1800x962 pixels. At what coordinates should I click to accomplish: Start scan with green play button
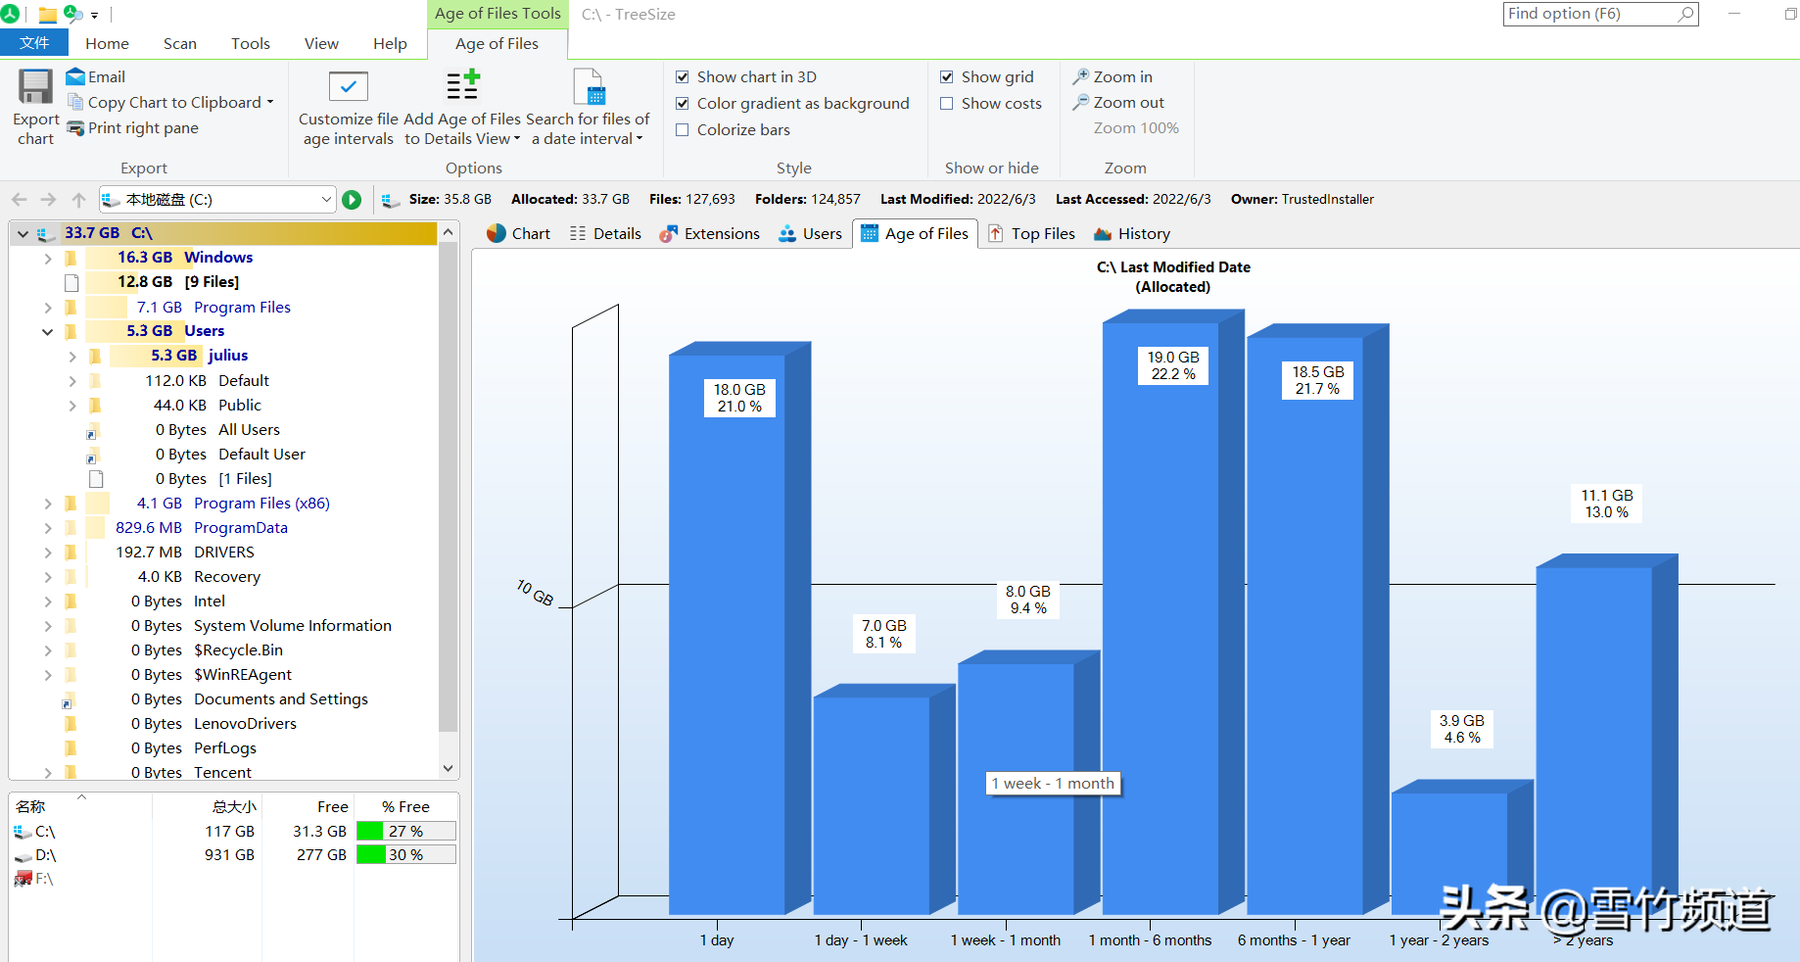point(352,200)
